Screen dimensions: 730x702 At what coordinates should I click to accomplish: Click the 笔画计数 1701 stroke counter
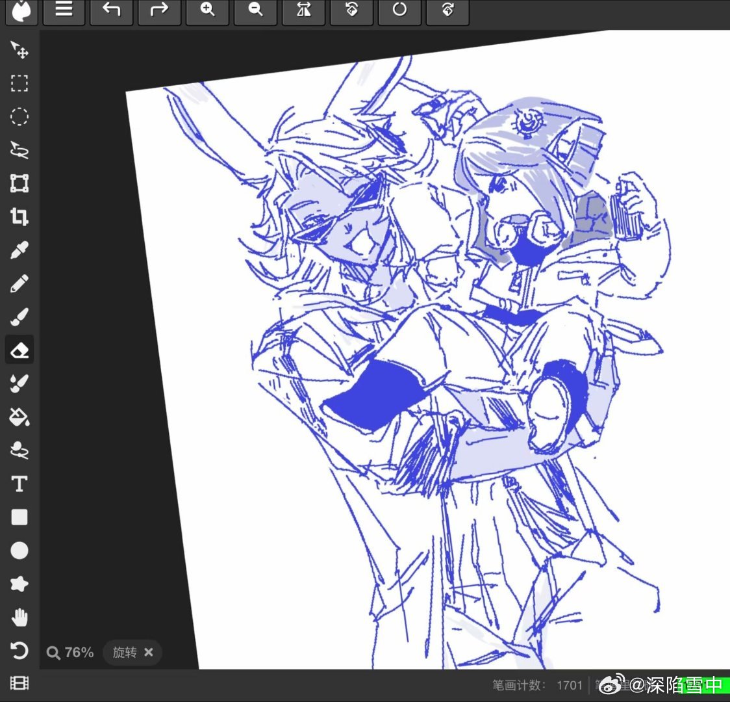point(537,685)
